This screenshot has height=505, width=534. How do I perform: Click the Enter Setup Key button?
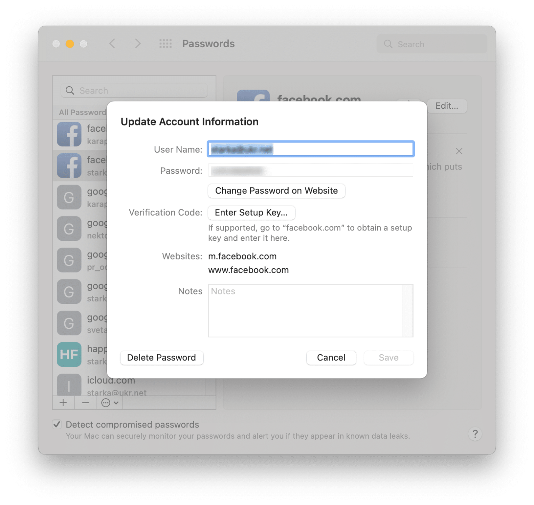click(251, 213)
